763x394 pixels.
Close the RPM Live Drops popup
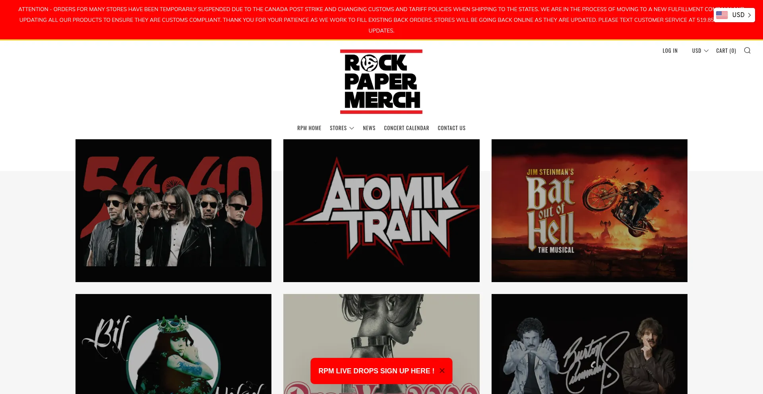tap(442, 371)
